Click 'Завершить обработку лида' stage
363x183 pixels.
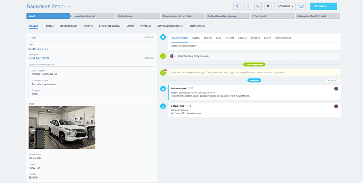coord(318,16)
